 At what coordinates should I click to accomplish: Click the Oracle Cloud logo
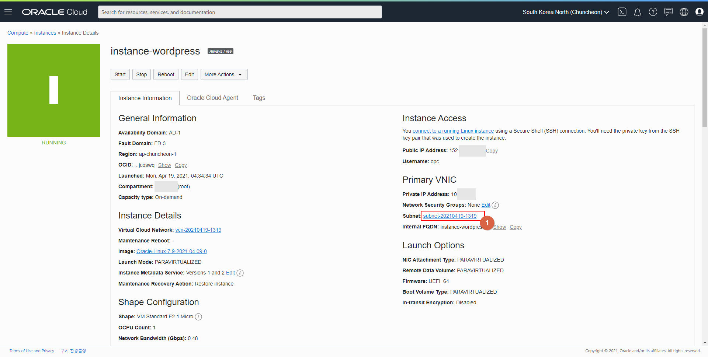(x=55, y=12)
